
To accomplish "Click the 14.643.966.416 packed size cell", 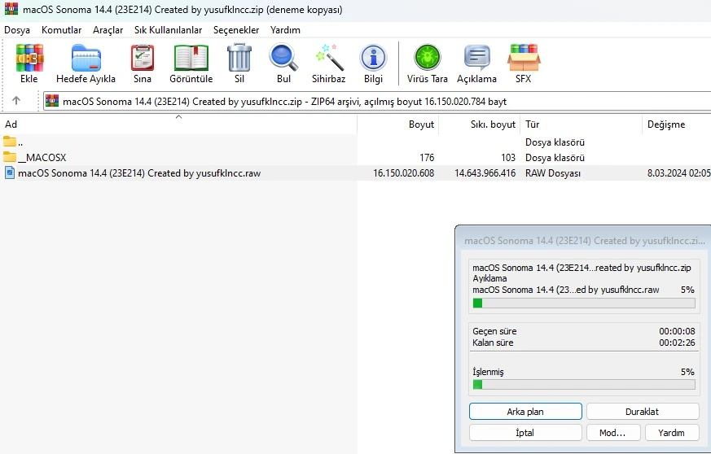I will click(x=485, y=173).
